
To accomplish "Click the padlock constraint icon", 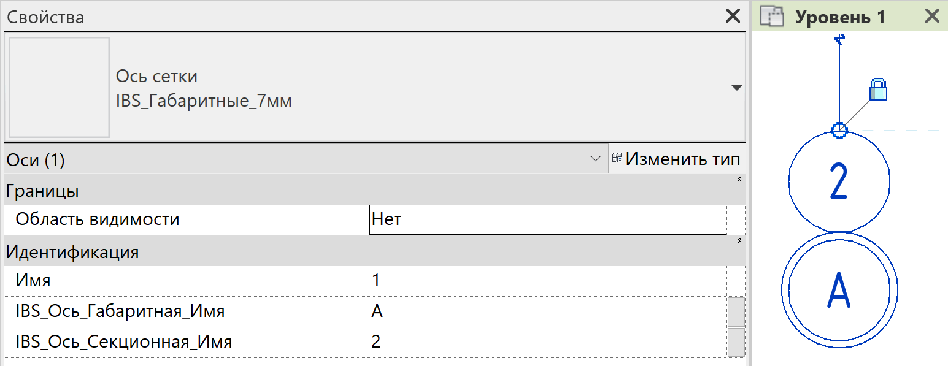I will click(878, 90).
